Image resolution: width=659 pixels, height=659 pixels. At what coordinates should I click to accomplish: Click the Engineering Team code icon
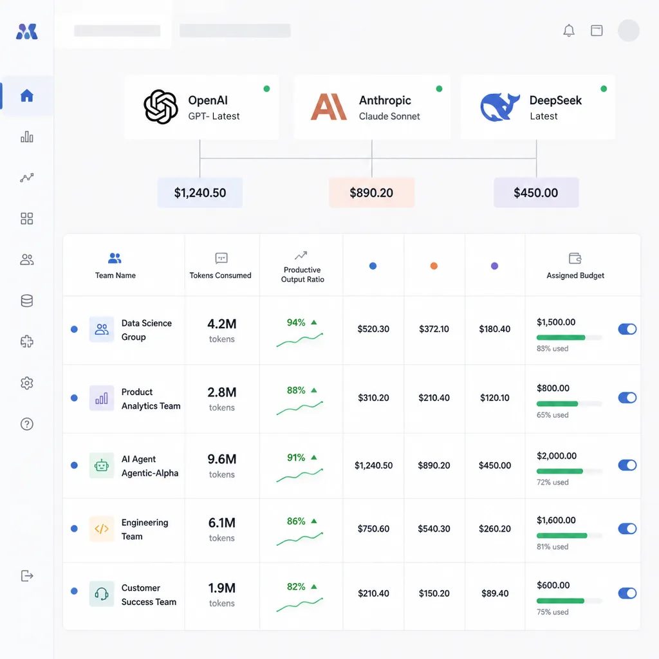click(x=102, y=529)
